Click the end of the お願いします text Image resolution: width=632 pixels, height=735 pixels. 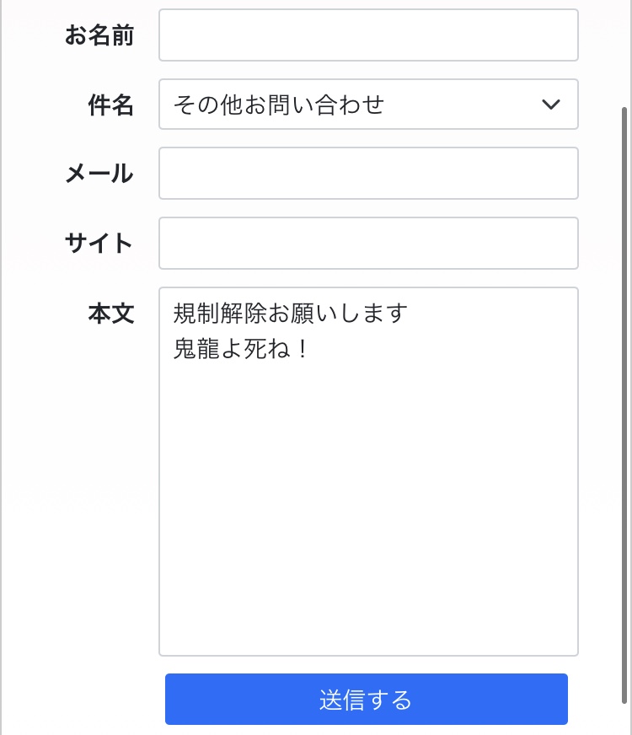click(x=408, y=314)
